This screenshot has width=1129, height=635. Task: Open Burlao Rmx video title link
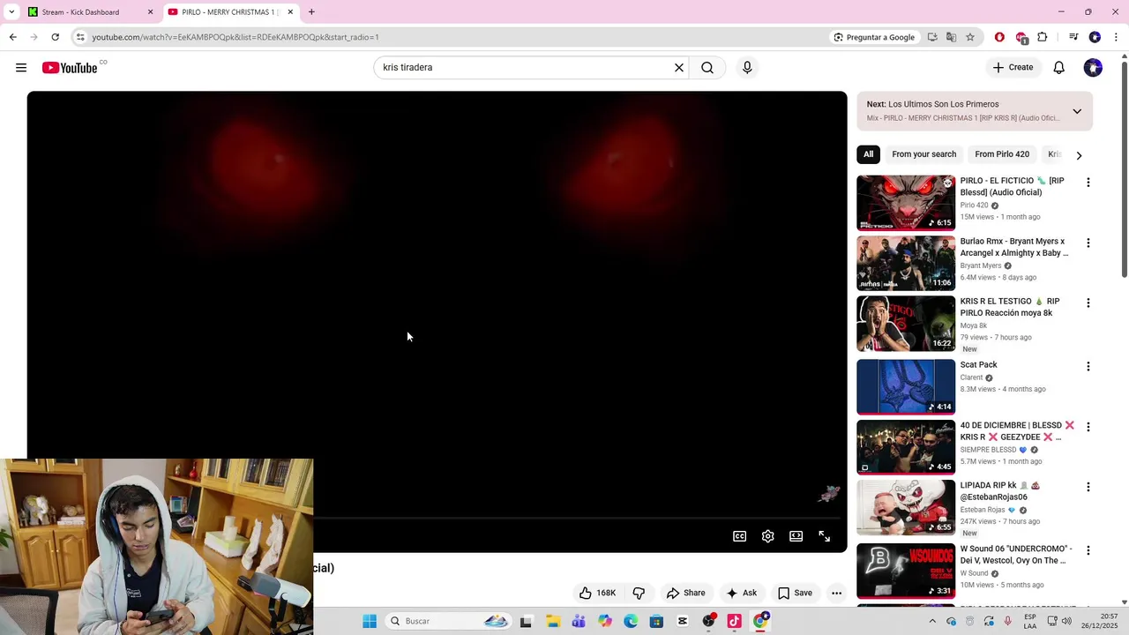click(1013, 247)
